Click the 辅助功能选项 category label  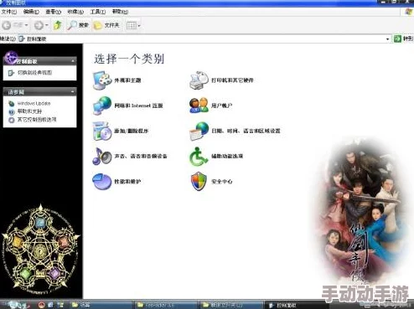tap(227, 156)
